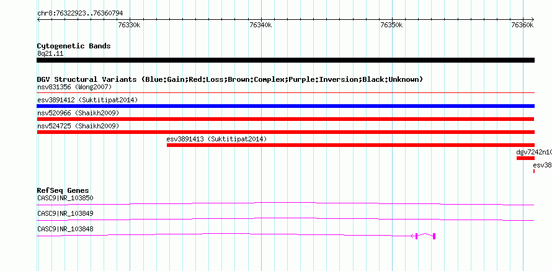Click the CASC9 NR_103848 exon block
Image resolution: width=552 pixels, height=271 pixels.
(434, 236)
